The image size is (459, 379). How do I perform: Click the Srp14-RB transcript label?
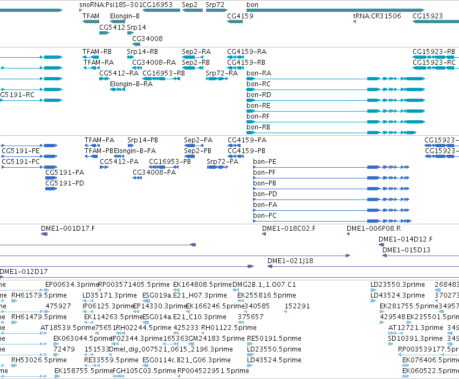click(x=142, y=52)
